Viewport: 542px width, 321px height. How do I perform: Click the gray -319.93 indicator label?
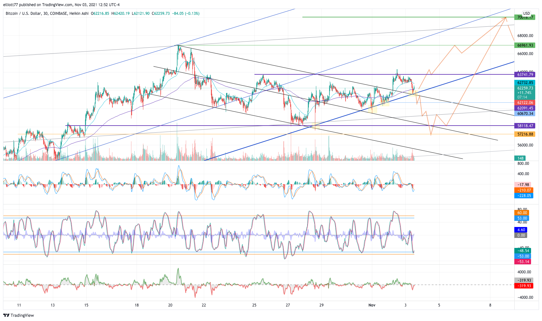click(x=524, y=280)
